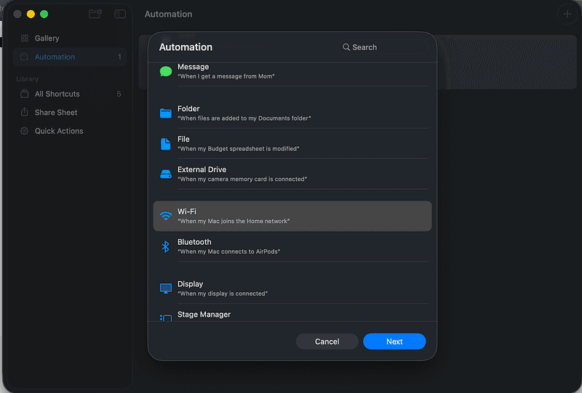
Task: Open Automation in the sidebar
Action: click(x=70, y=57)
